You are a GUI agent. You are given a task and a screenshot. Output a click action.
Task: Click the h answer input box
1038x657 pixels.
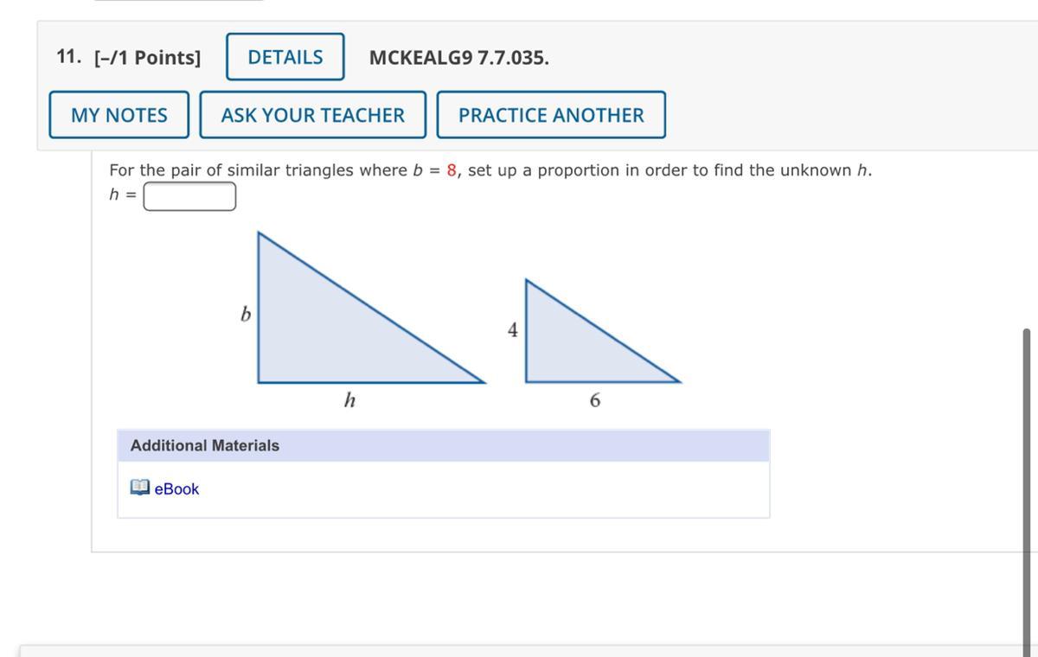189,196
